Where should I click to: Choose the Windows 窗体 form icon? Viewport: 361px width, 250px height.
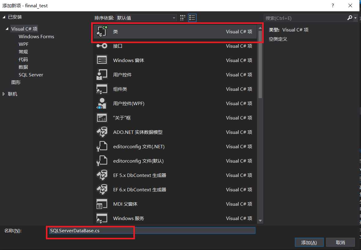pyautogui.click(x=102, y=60)
